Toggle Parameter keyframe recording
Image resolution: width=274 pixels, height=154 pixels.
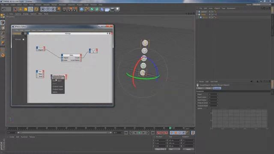point(184,133)
